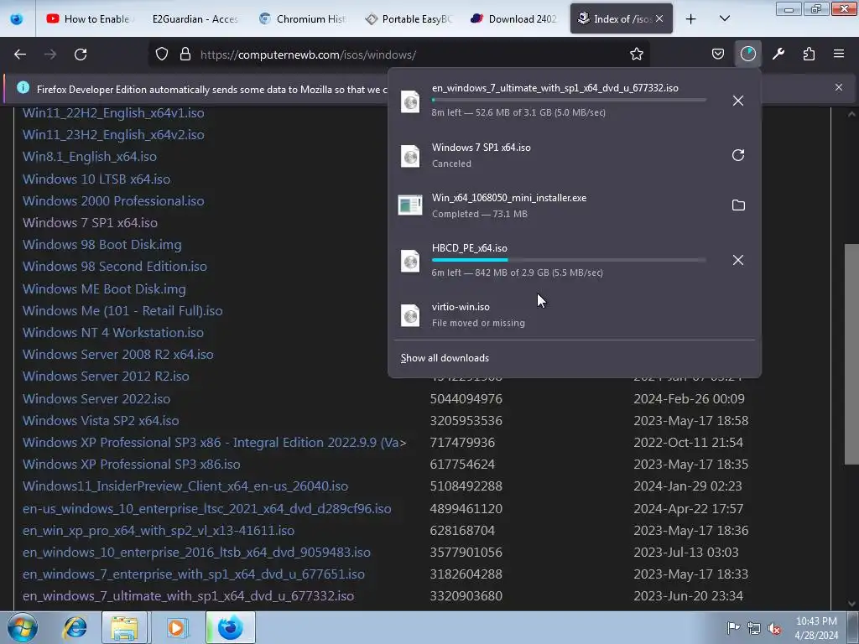
Task: Bookmark this page with the star icon
Action: [x=636, y=55]
